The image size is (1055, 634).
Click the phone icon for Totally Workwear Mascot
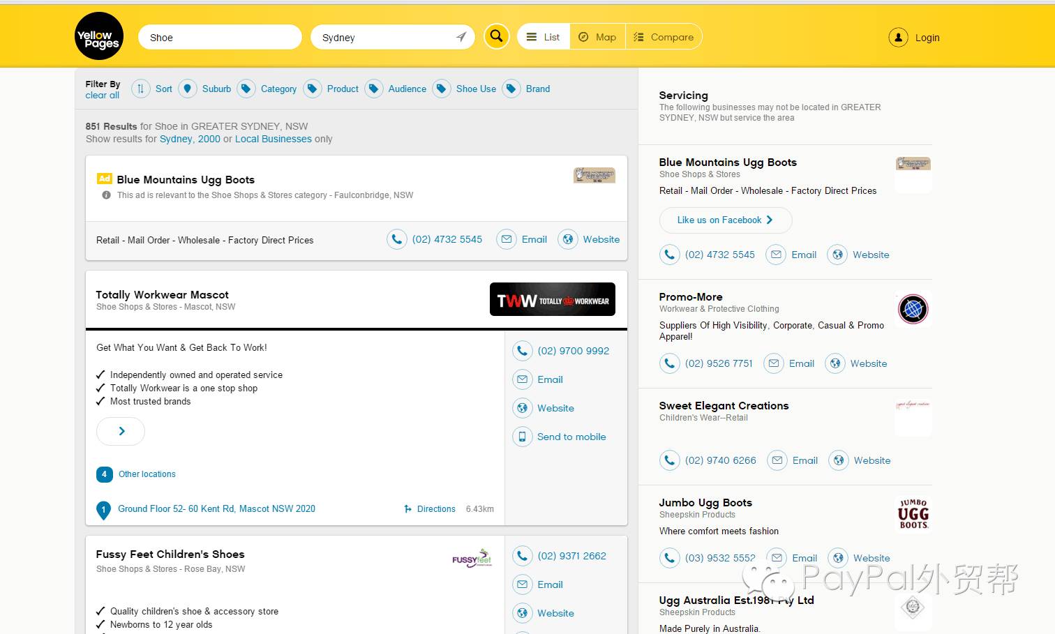pyautogui.click(x=522, y=351)
